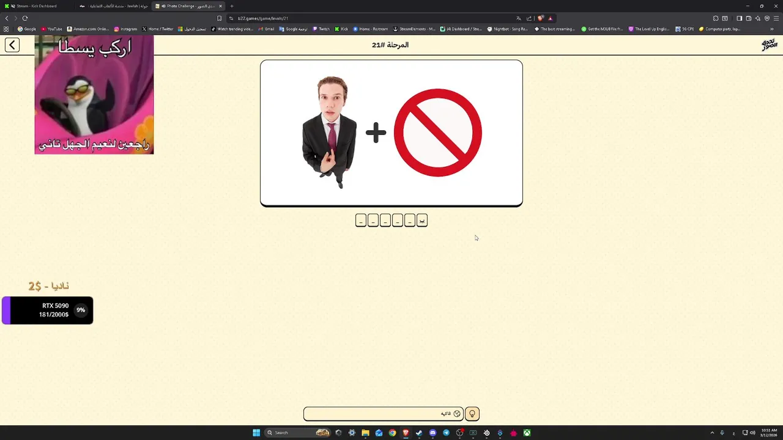The height and width of the screenshot is (440, 783).
Task: Reload the page
Action: coord(25,18)
